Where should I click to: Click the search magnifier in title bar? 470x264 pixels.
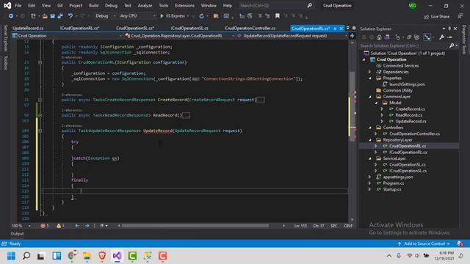point(309,5)
